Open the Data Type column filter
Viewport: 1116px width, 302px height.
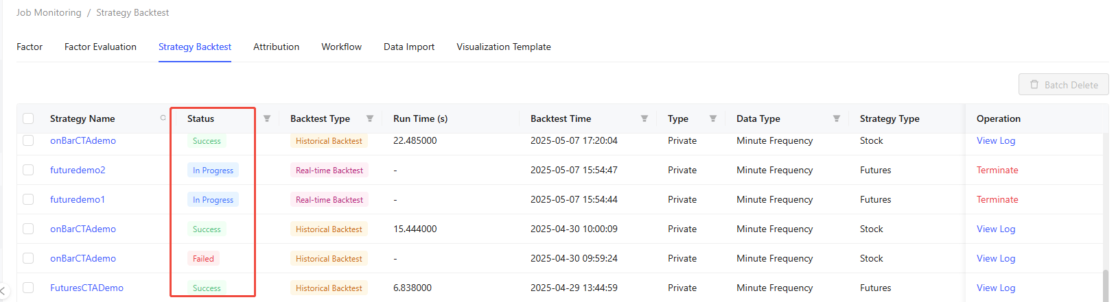tap(837, 118)
